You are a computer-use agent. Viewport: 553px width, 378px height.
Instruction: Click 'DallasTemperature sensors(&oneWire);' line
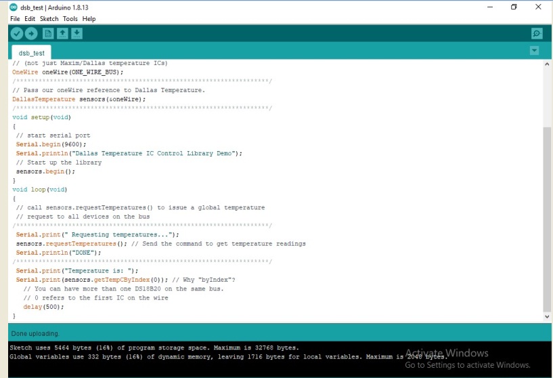79,99
